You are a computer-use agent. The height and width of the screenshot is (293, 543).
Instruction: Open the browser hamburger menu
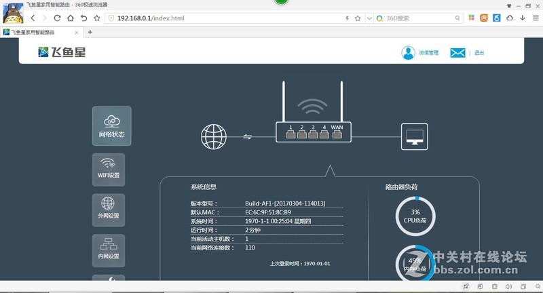click(536, 18)
